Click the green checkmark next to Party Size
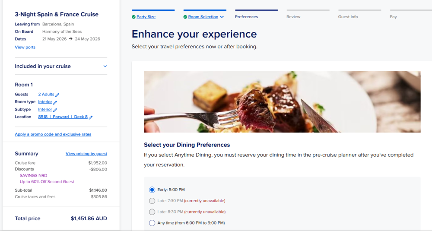Image resolution: width=432 pixels, height=231 pixels. pyautogui.click(x=133, y=17)
